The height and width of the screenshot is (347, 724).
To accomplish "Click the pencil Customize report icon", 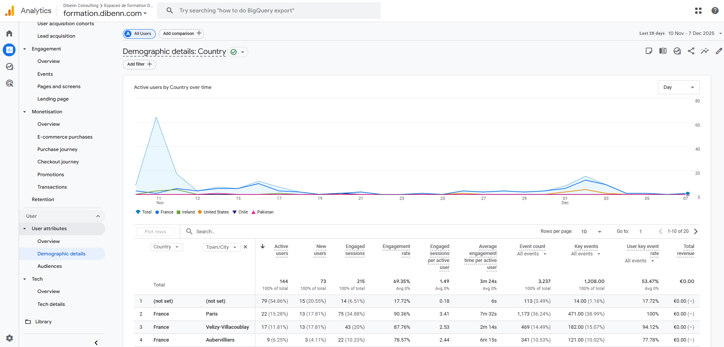I will pos(719,51).
